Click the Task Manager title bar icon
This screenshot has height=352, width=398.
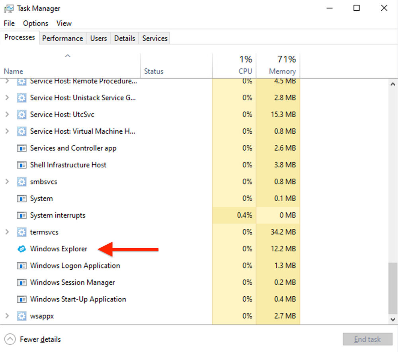coord(9,8)
